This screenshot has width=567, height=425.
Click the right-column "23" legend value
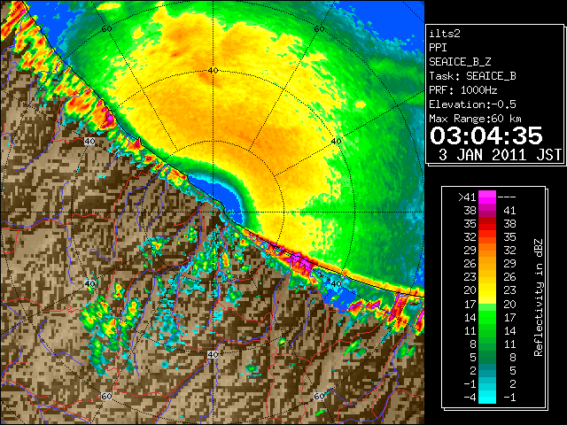point(509,290)
